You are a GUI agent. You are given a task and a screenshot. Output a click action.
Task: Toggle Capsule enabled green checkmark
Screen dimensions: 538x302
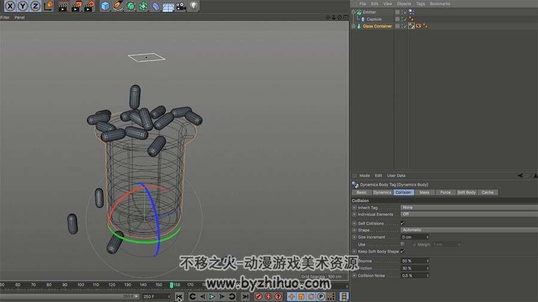click(x=405, y=20)
